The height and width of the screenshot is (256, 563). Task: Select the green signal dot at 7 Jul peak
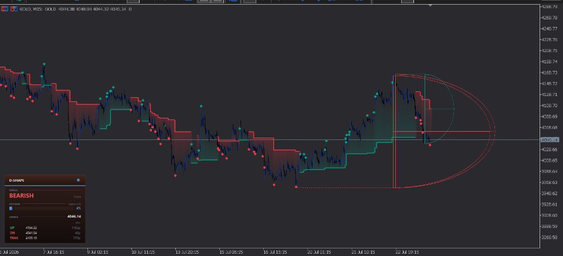coord(44,64)
